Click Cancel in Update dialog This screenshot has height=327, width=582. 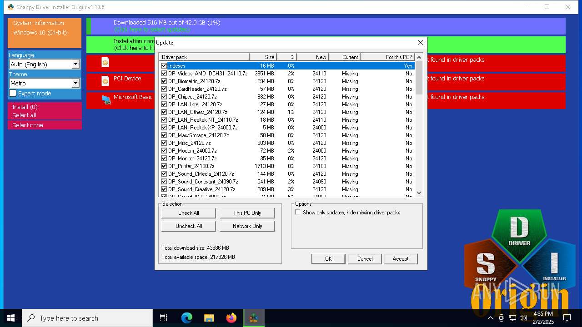point(365,259)
